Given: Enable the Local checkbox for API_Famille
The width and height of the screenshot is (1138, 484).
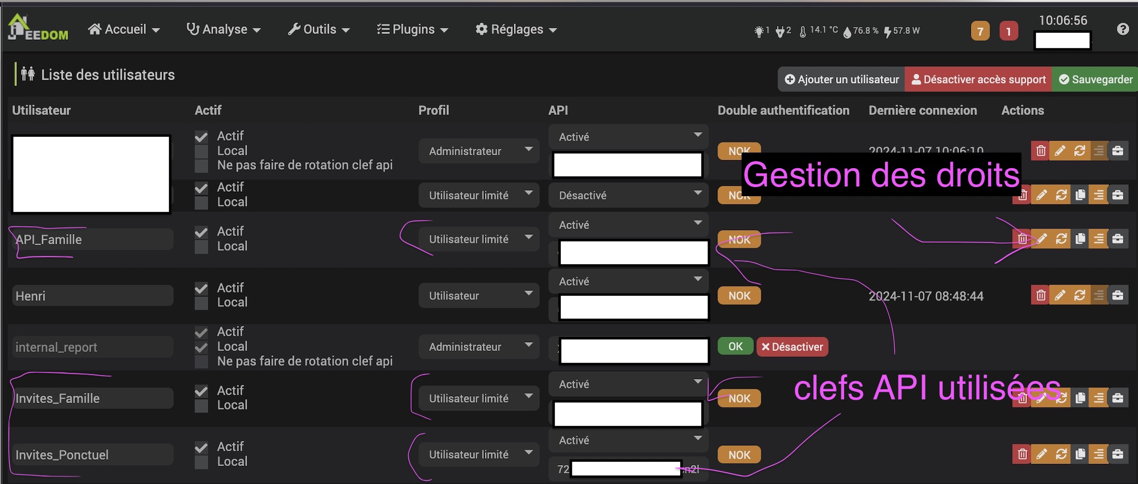Looking at the screenshot, I should (x=201, y=247).
